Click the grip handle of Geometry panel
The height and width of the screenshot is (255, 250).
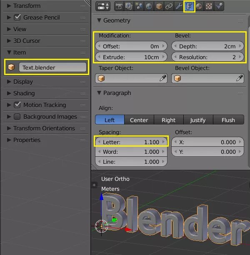[240, 21]
